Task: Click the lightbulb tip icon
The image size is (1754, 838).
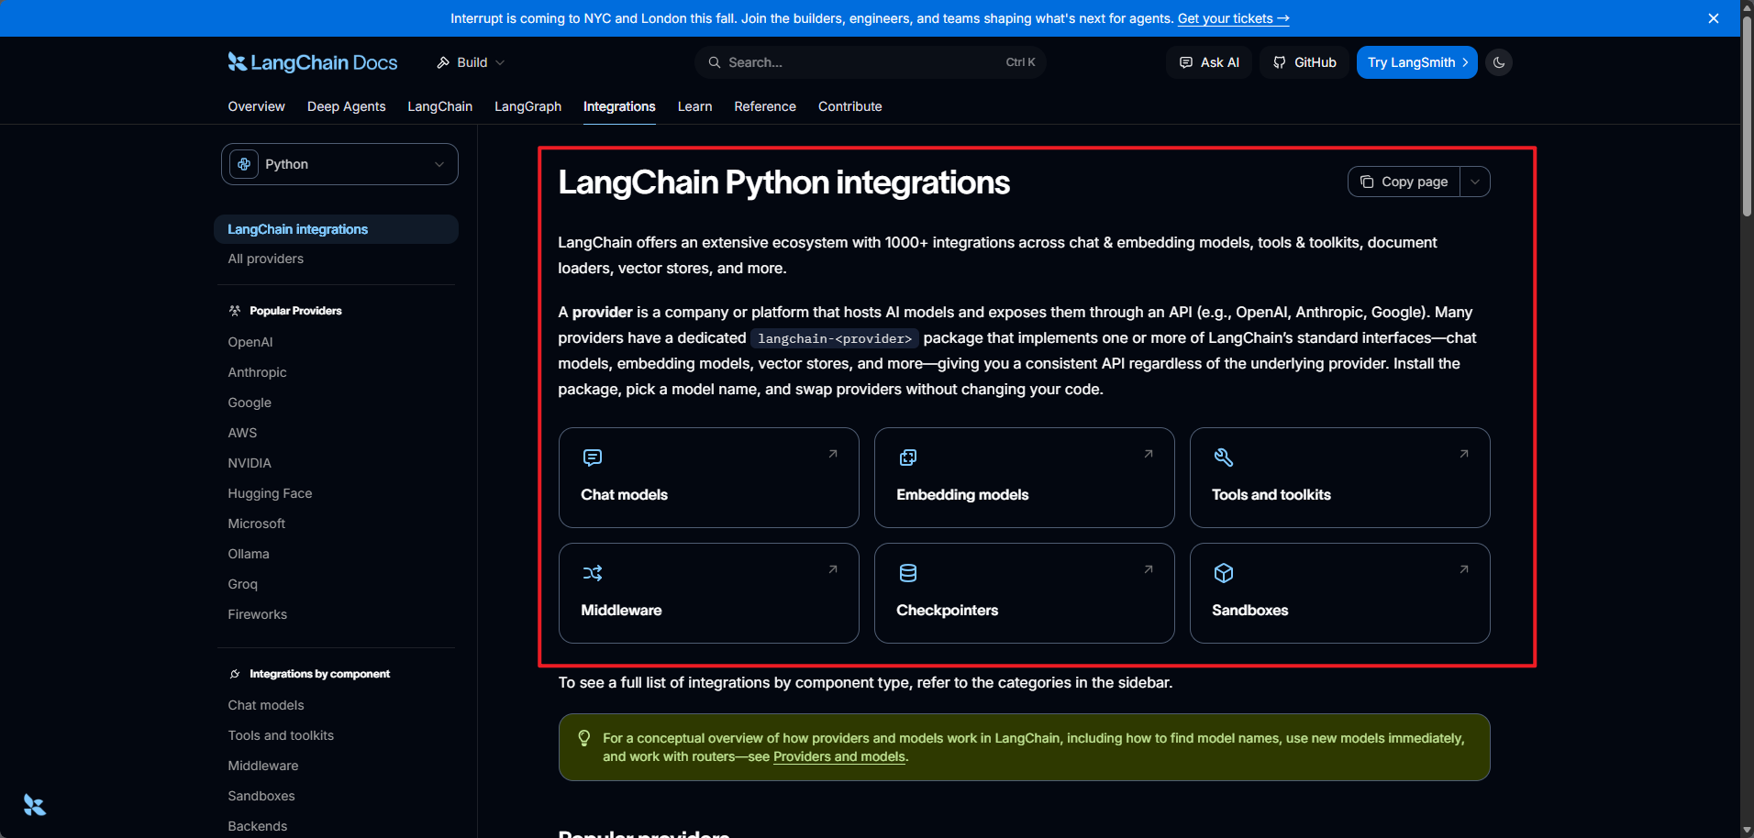Action: click(583, 738)
